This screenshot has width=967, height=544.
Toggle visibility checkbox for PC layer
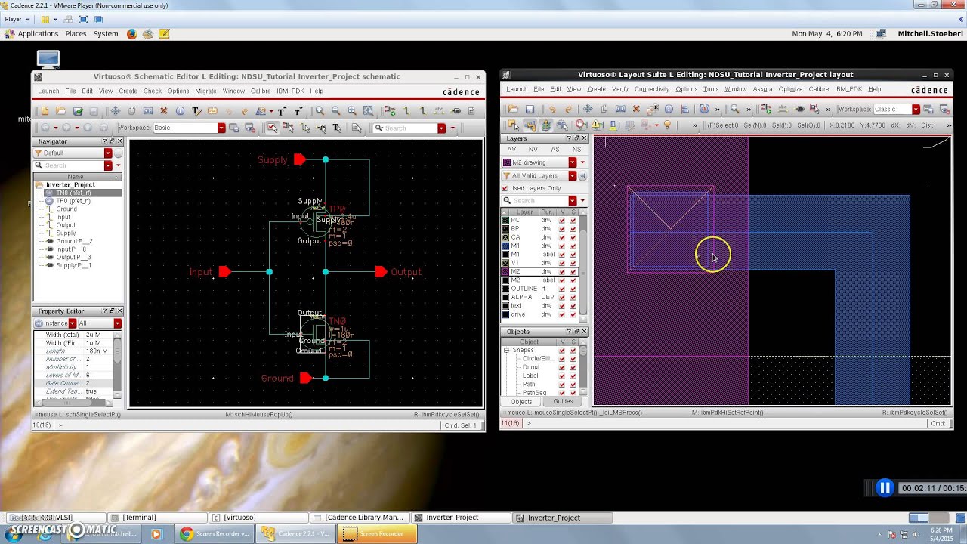(x=562, y=220)
